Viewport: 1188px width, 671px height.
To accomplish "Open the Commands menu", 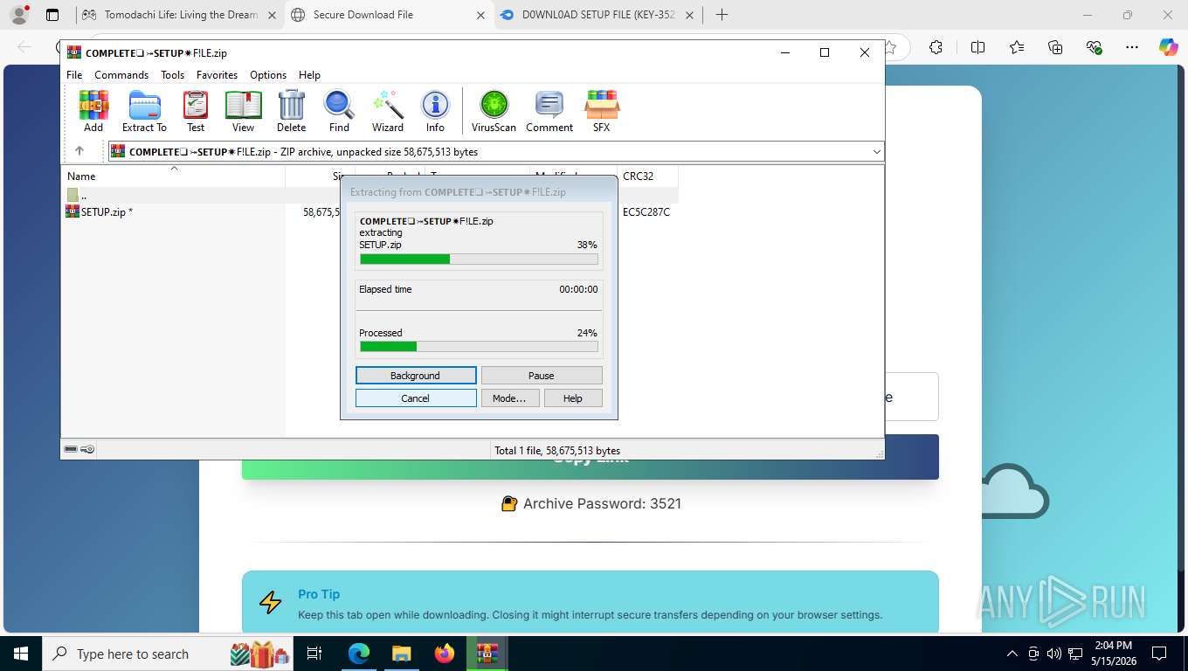I will [x=121, y=75].
